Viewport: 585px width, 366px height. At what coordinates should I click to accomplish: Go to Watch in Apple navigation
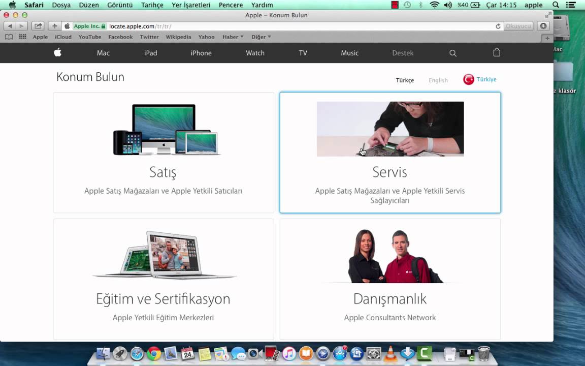pyautogui.click(x=255, y=53)
